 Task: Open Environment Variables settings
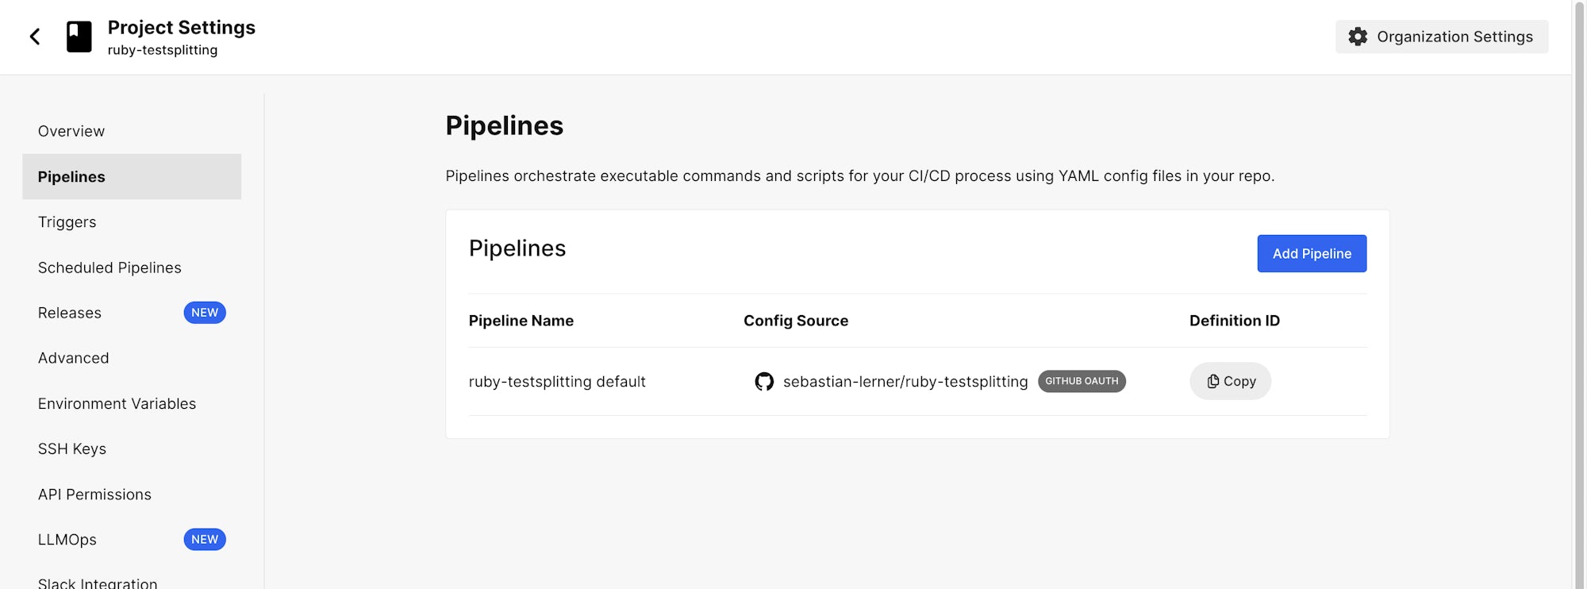[117, 403]
